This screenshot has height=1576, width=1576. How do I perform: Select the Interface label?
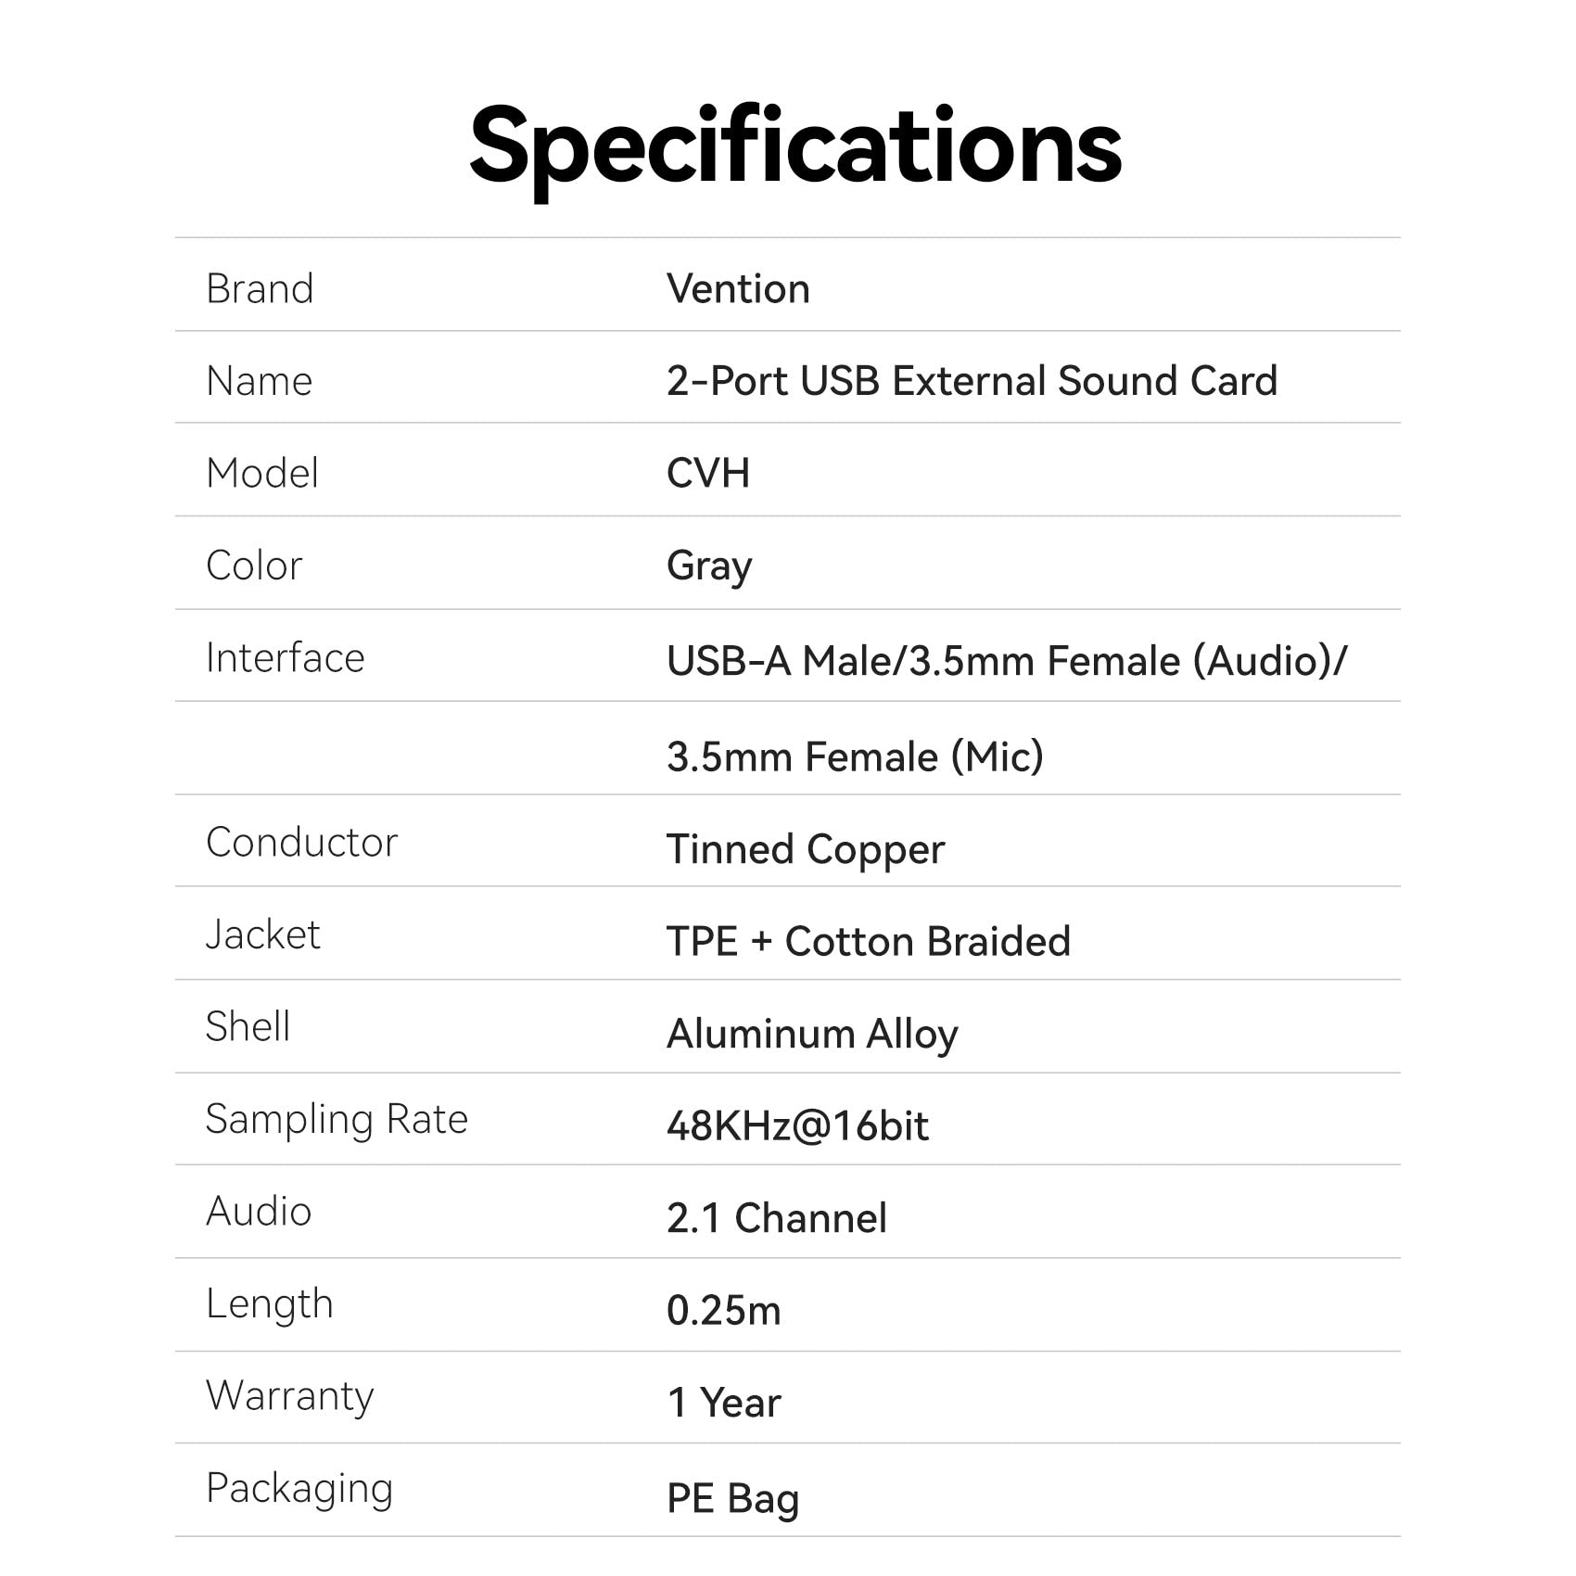click(x=285, y=658)
